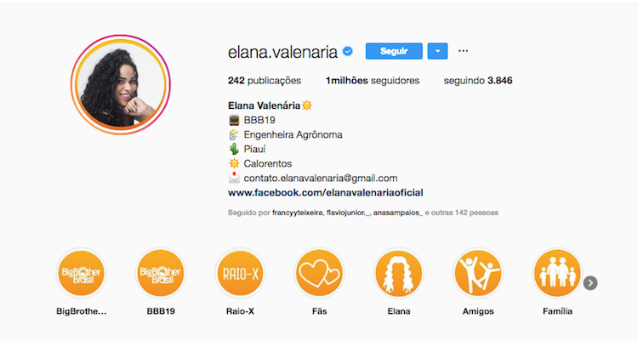The width and height of the screenshot is (638, 341).
Task: Click the blue verified badge
Action: coord(348,51)
